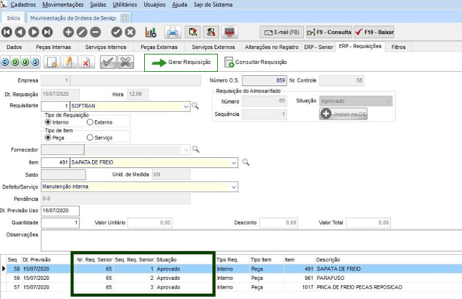Select the Serviço item type
This screenshot has width=462, height=299.
click(x=90, y=138)
